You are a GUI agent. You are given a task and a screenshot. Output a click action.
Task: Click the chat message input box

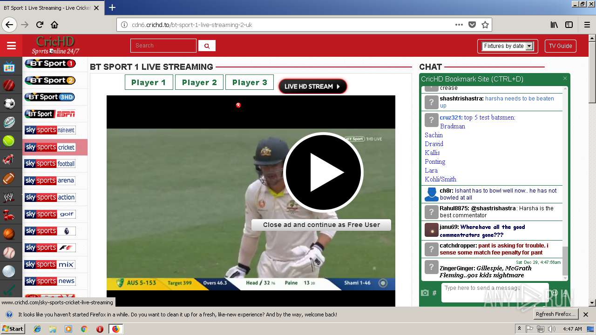(495, 292)
